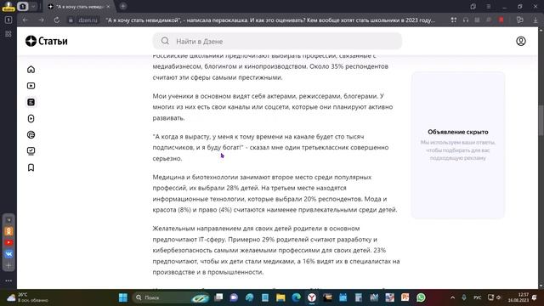Open Microsoft Edge from the taskbar
This screenshot has width=544, height=306.
pos(297,297)
